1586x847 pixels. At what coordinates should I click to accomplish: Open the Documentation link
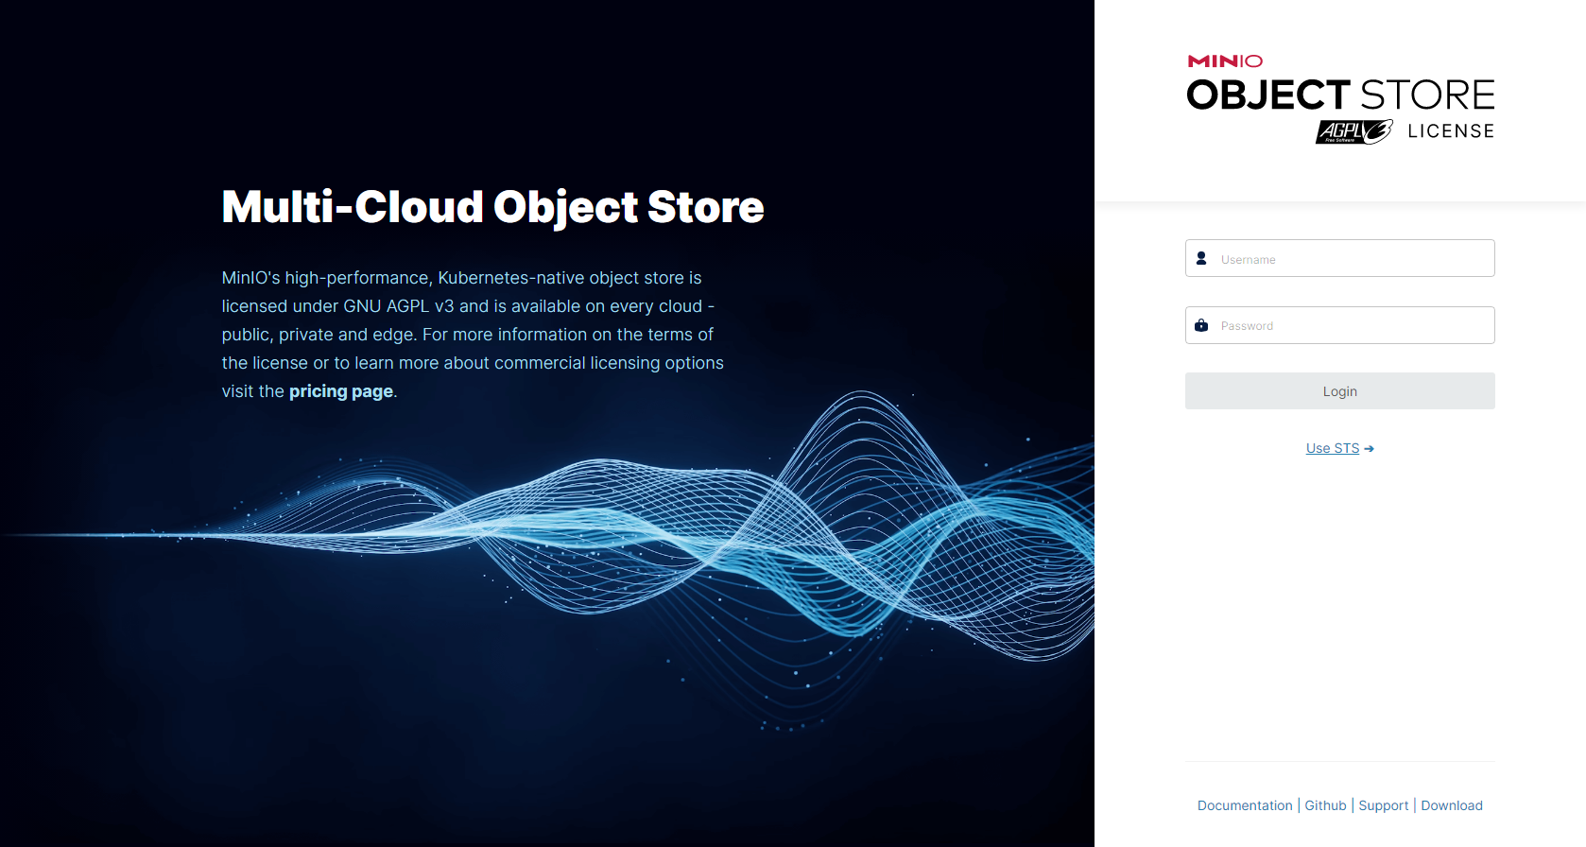point(1245,805)
